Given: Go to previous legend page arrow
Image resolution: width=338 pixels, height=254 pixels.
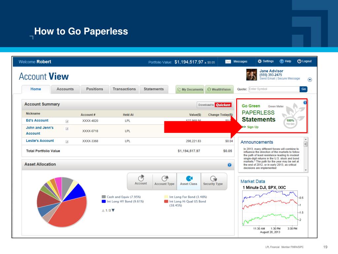Looking at the screenshot, I should (103, 210).
